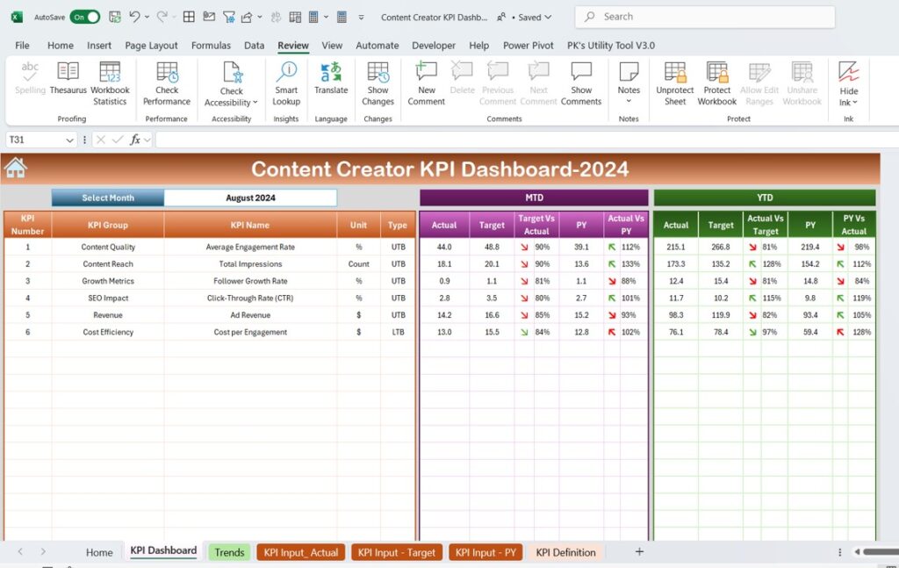899x568 pixels.
Task: Click the YTD section header
Action: click(x=765, y=198)
